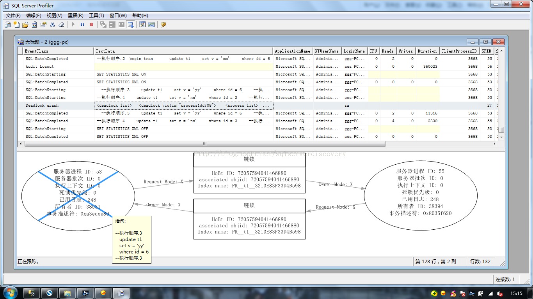Image resolution: width=533 pixels, height=299 pixels.
Task: Open the 工具(T) menu
Action: tap(96, 16)
